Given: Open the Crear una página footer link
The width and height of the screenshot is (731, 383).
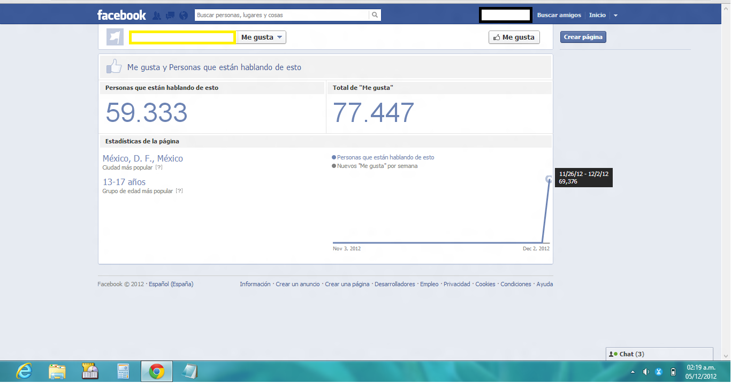Looking at the screenshot, I should pyautogui.click(x=347, y=284).
